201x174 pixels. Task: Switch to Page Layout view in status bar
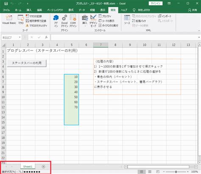pyautogui.click(x=150, y=172)
